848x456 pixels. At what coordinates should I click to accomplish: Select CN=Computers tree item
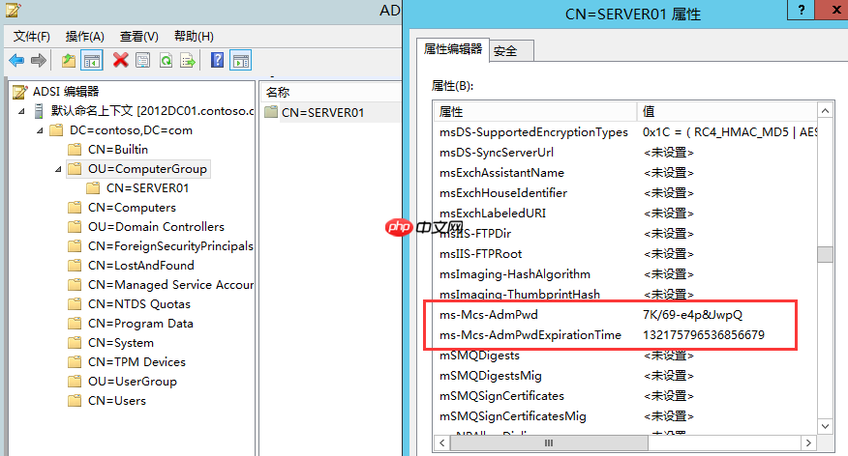(132, 208)
